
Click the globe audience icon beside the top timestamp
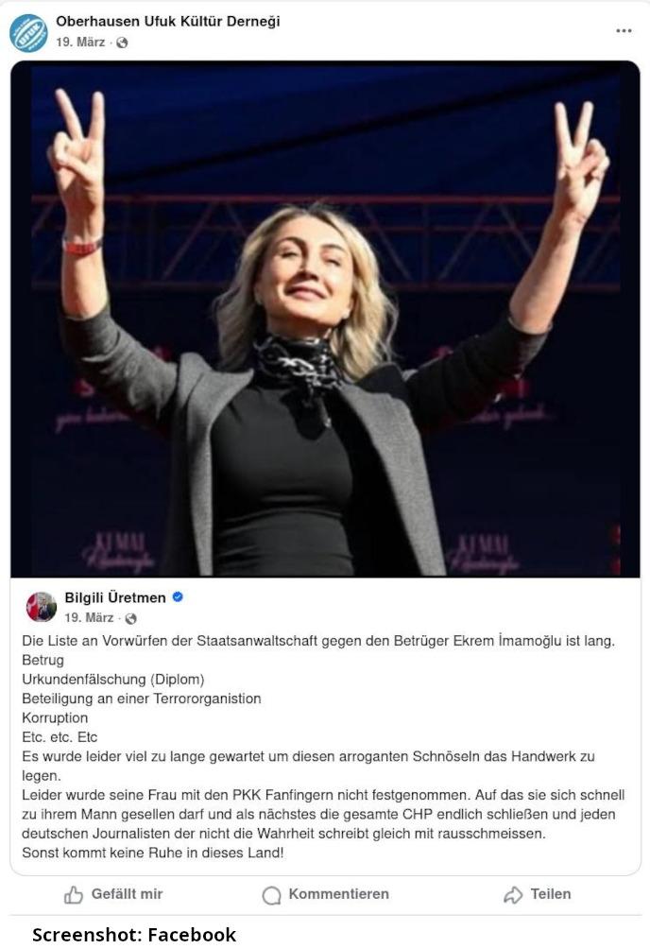click(x=122, y=43)
